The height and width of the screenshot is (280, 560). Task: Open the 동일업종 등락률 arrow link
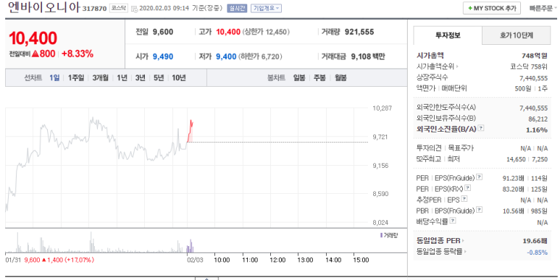(x=464, y=252)
